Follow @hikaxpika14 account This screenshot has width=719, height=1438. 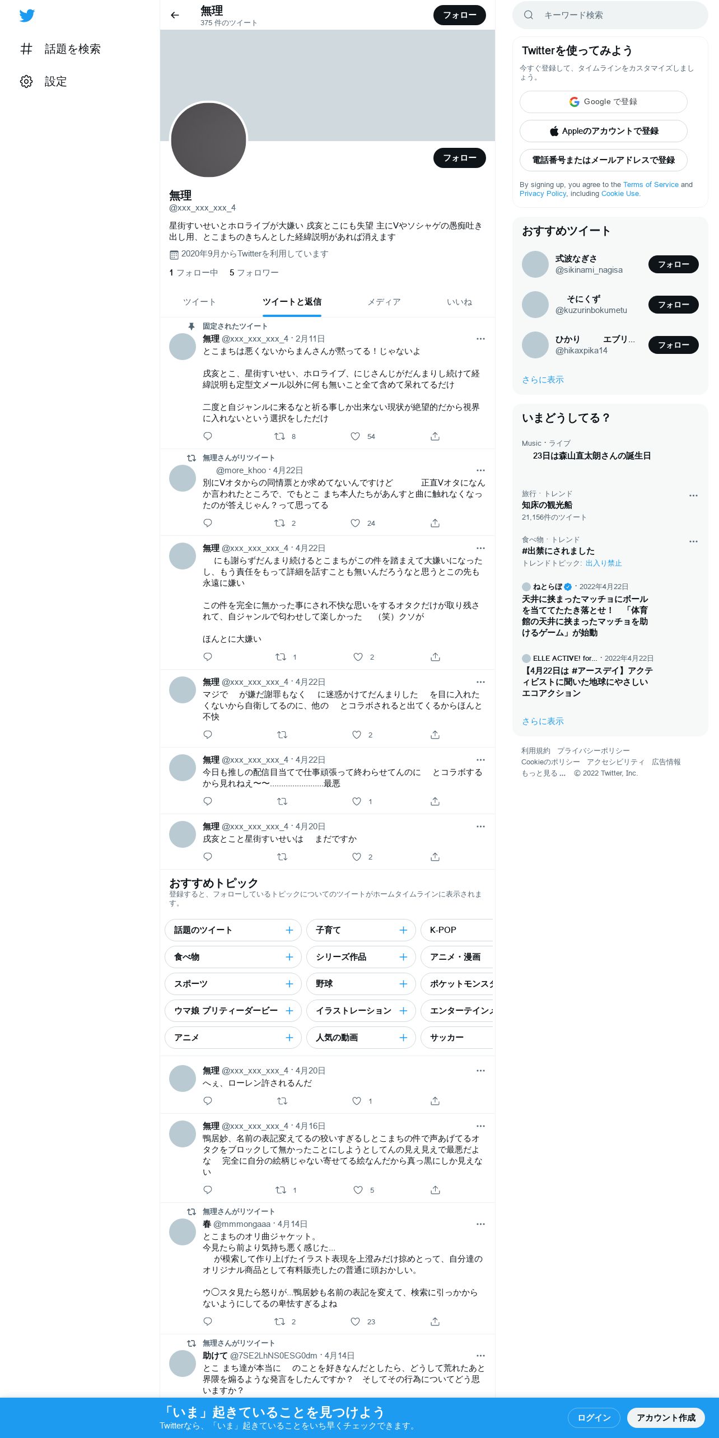(673, 345)
